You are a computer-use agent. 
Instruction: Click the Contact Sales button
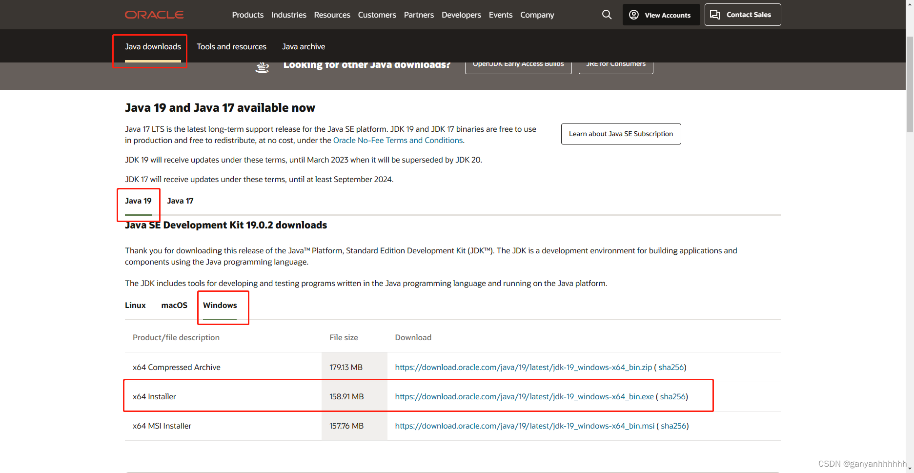click(x=743, y=15)
